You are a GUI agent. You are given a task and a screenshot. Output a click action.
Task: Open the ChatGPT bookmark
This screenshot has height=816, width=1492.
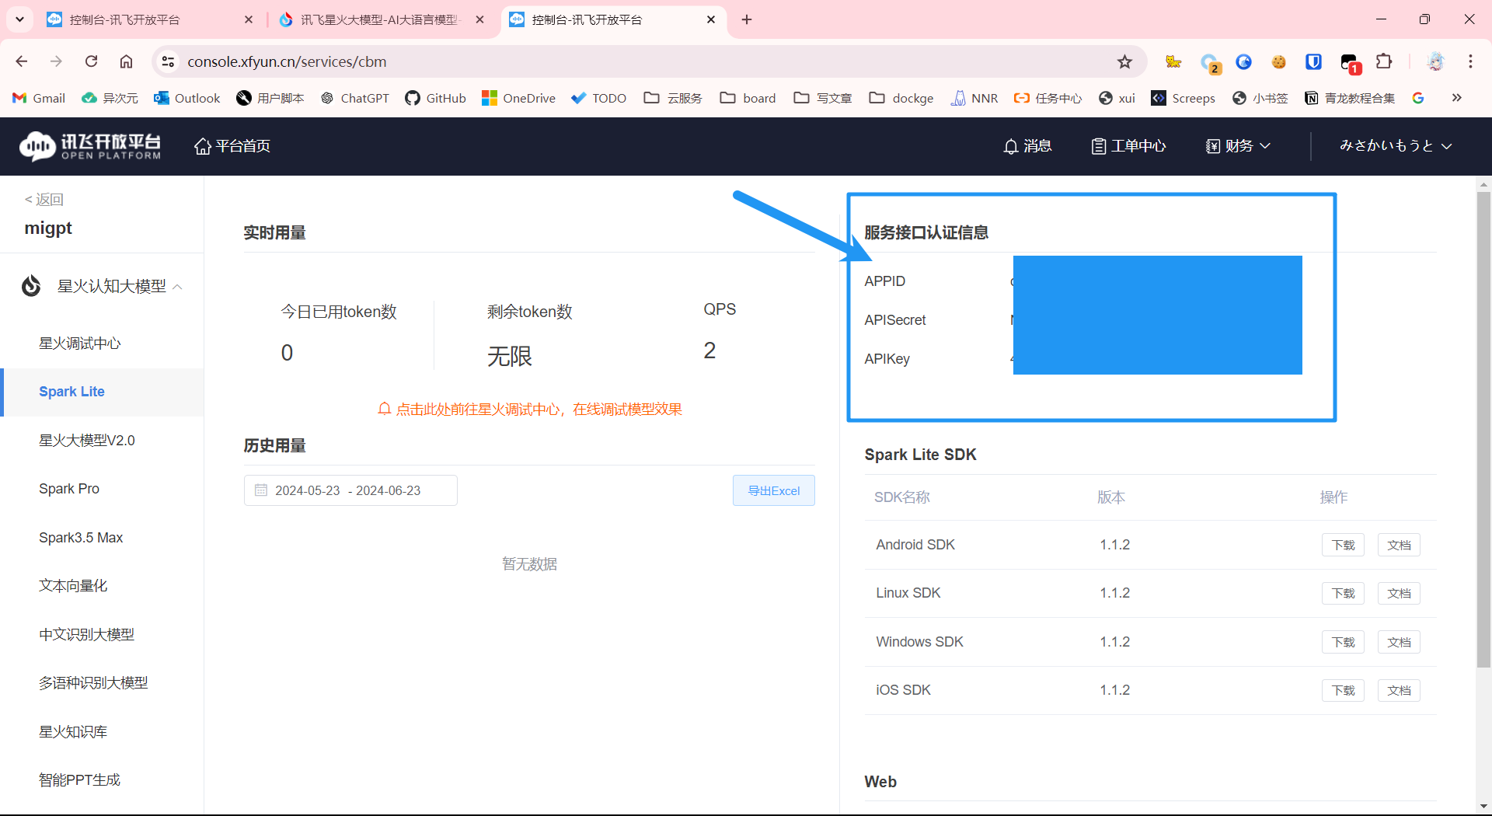tap(355, 98)
